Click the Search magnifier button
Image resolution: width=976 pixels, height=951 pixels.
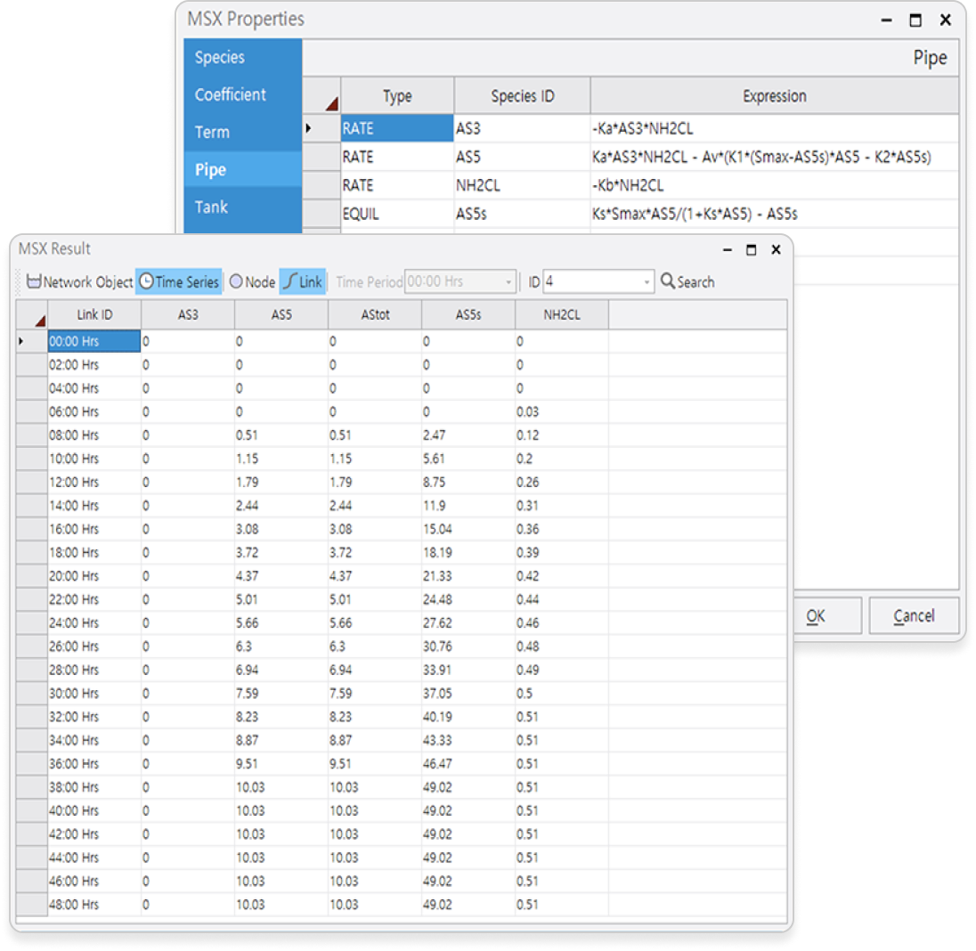pyautogui.click(x=687, y=282)
